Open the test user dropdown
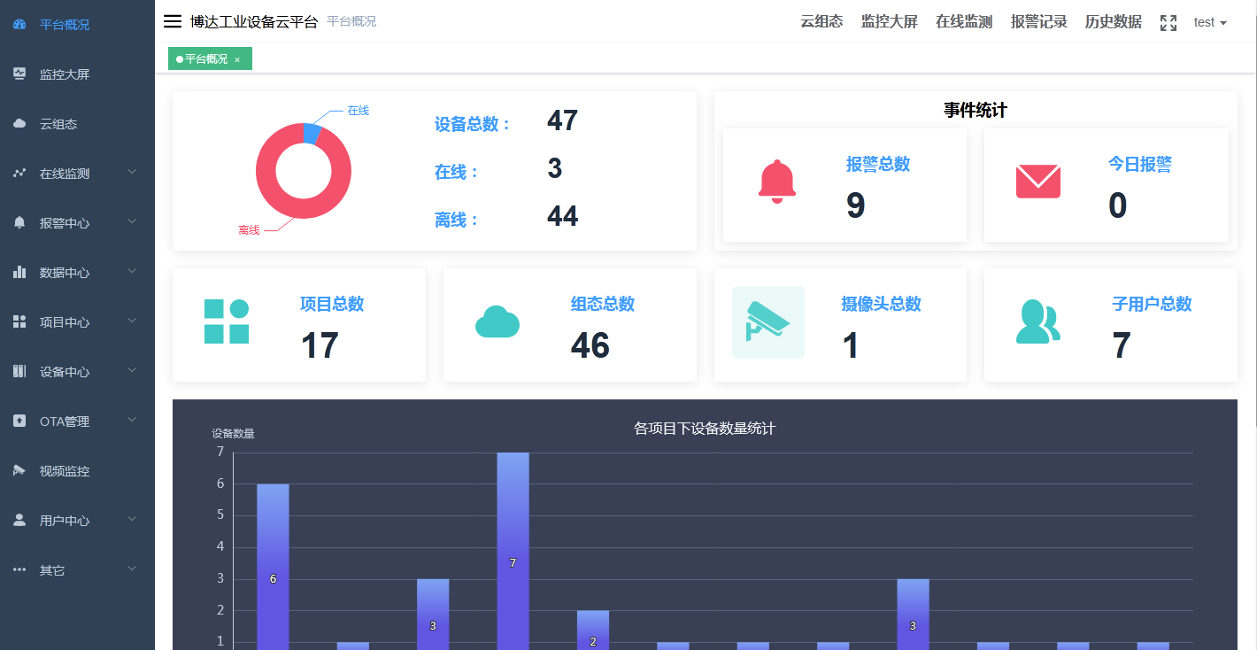Screen dimensions: 1257x650 1209,22
